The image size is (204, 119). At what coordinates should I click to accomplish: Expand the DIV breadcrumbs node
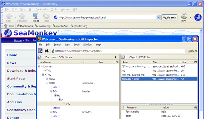pyautogui.click(x=51, y=112)
